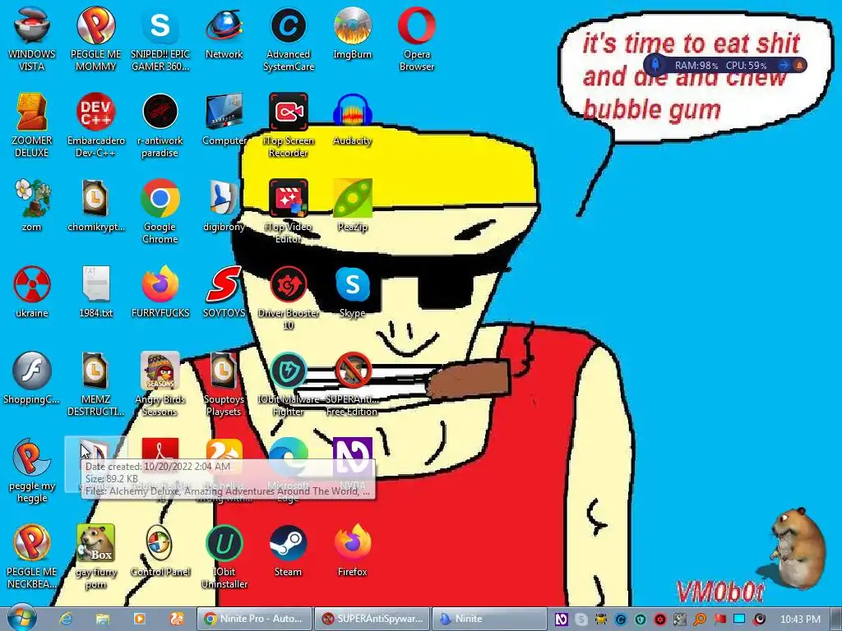Click the magnifier tray icon
Image resolution: width=842 pixels, height=631 pixels.
point(700,619)
